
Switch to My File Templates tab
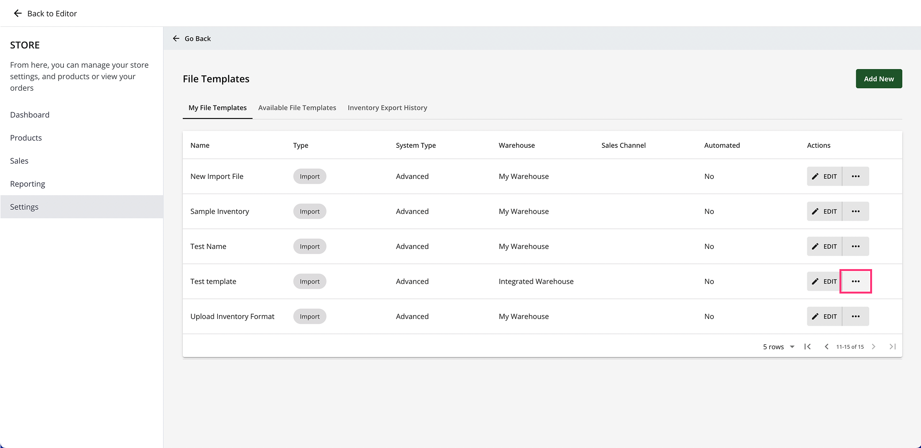(x=218, y=108)
